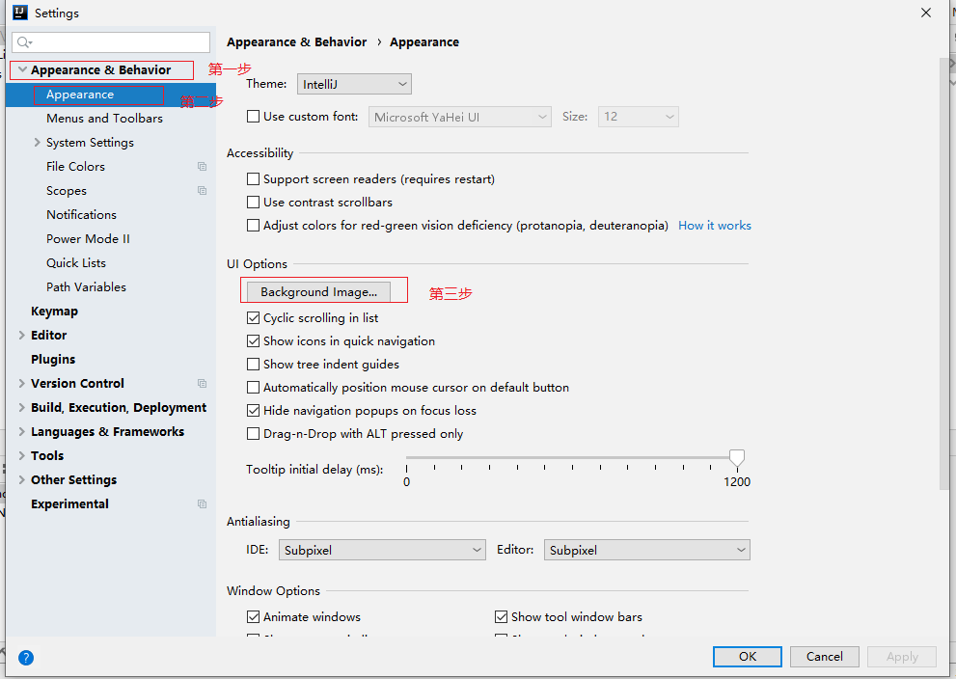Open Quick Lists settings
The height and width of the screenshot is (679, 956).
pos(76,262)
